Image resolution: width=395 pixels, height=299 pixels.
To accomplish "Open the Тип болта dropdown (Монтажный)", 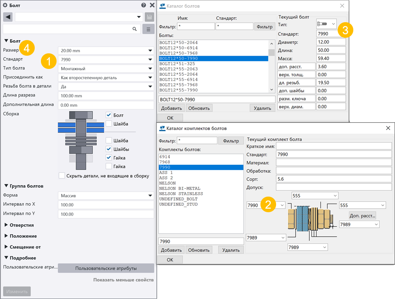I will point(150,69).
